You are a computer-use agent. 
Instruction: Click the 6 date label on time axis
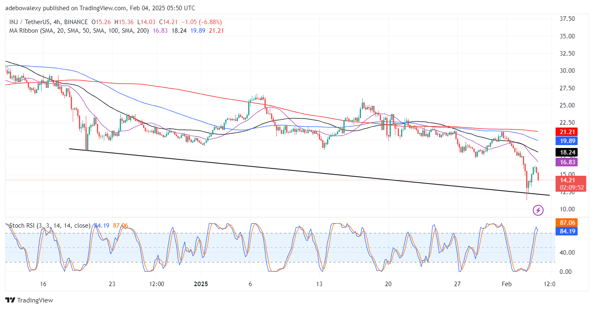[250, 284]
